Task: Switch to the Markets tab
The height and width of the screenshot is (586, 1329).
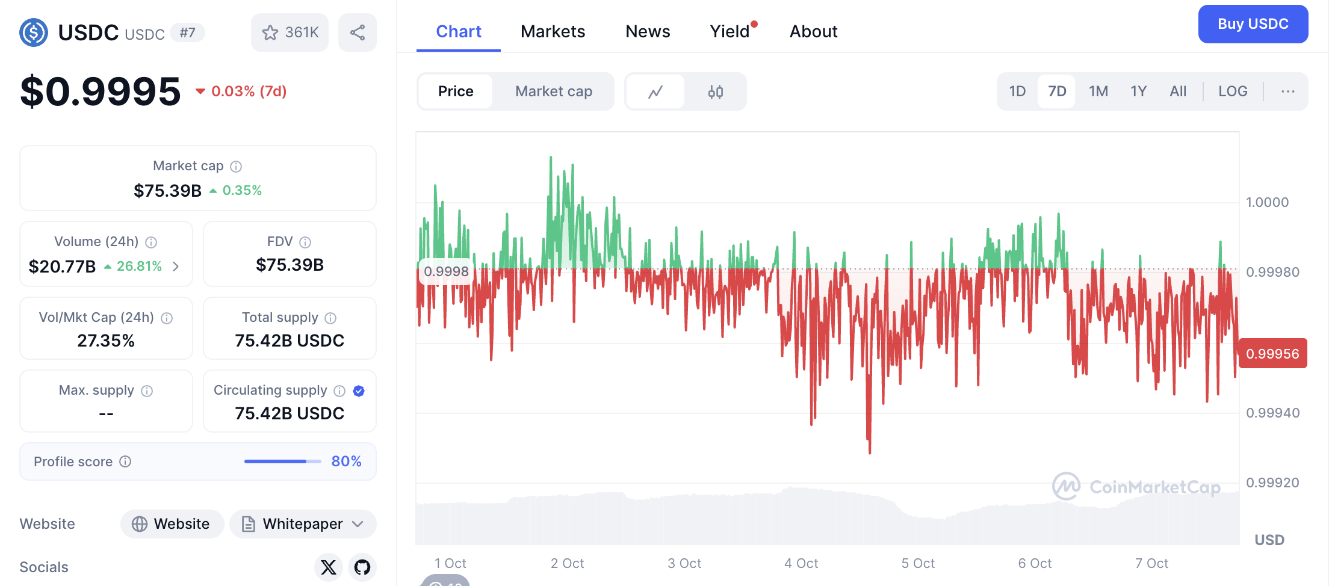Action: (x=553, y=31)
